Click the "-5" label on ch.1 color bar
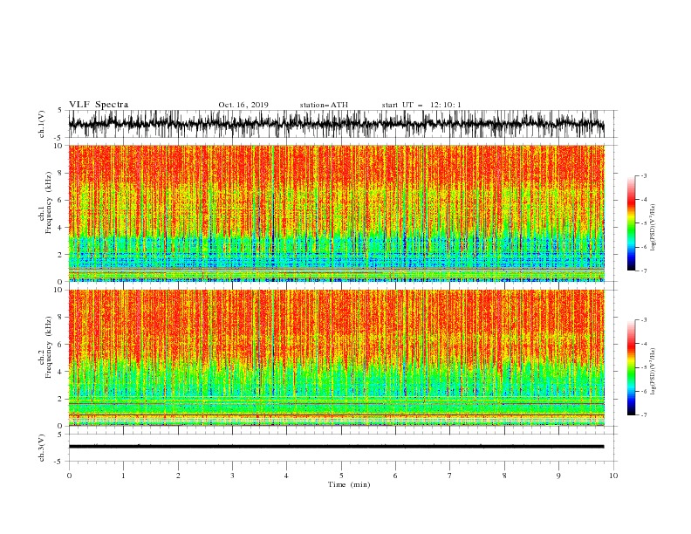Image resolution: width=691 pixels, height=534 pixels. 643,223
